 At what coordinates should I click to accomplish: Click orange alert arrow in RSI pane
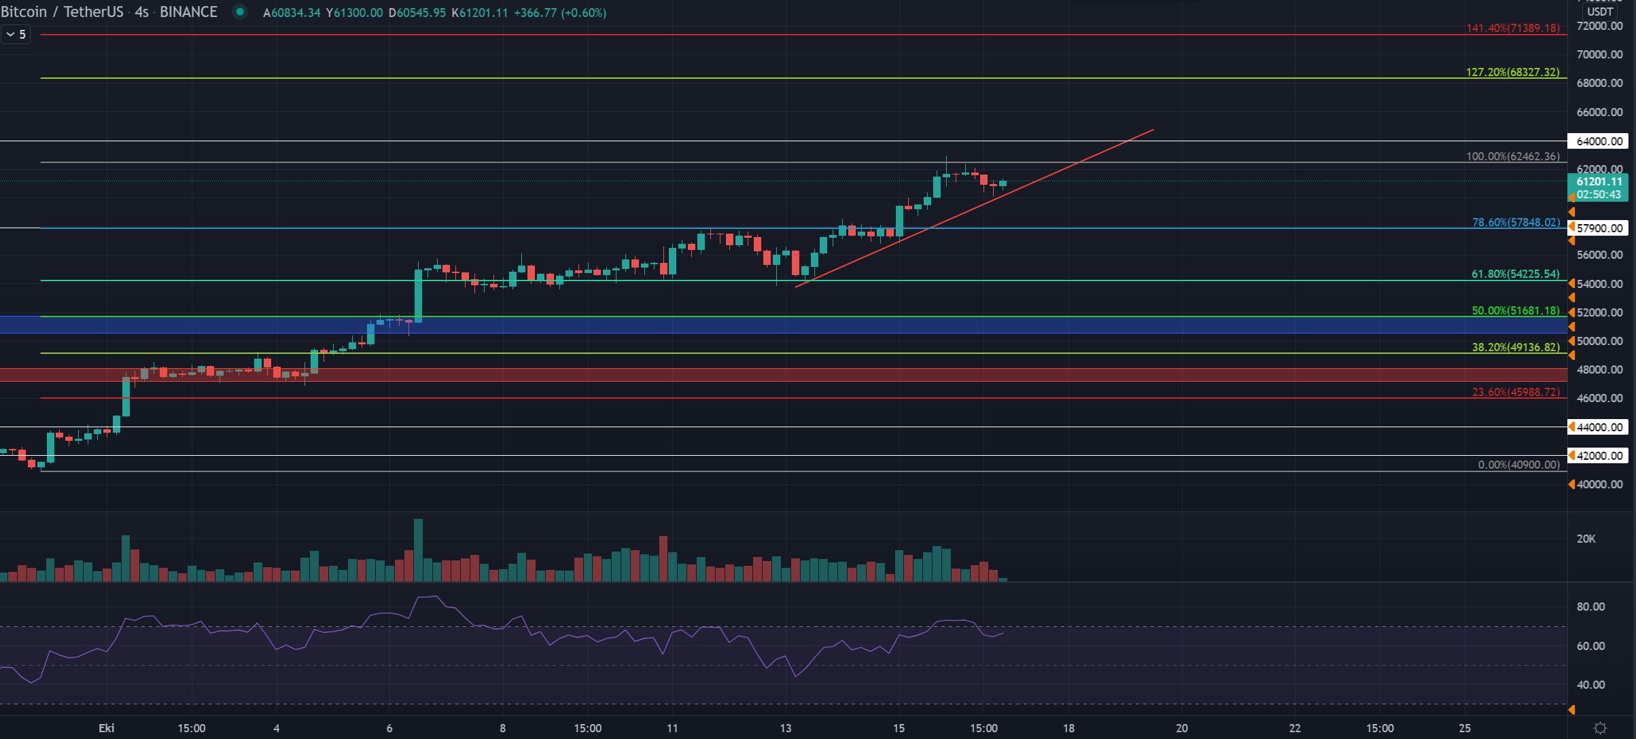point(1571,710)
